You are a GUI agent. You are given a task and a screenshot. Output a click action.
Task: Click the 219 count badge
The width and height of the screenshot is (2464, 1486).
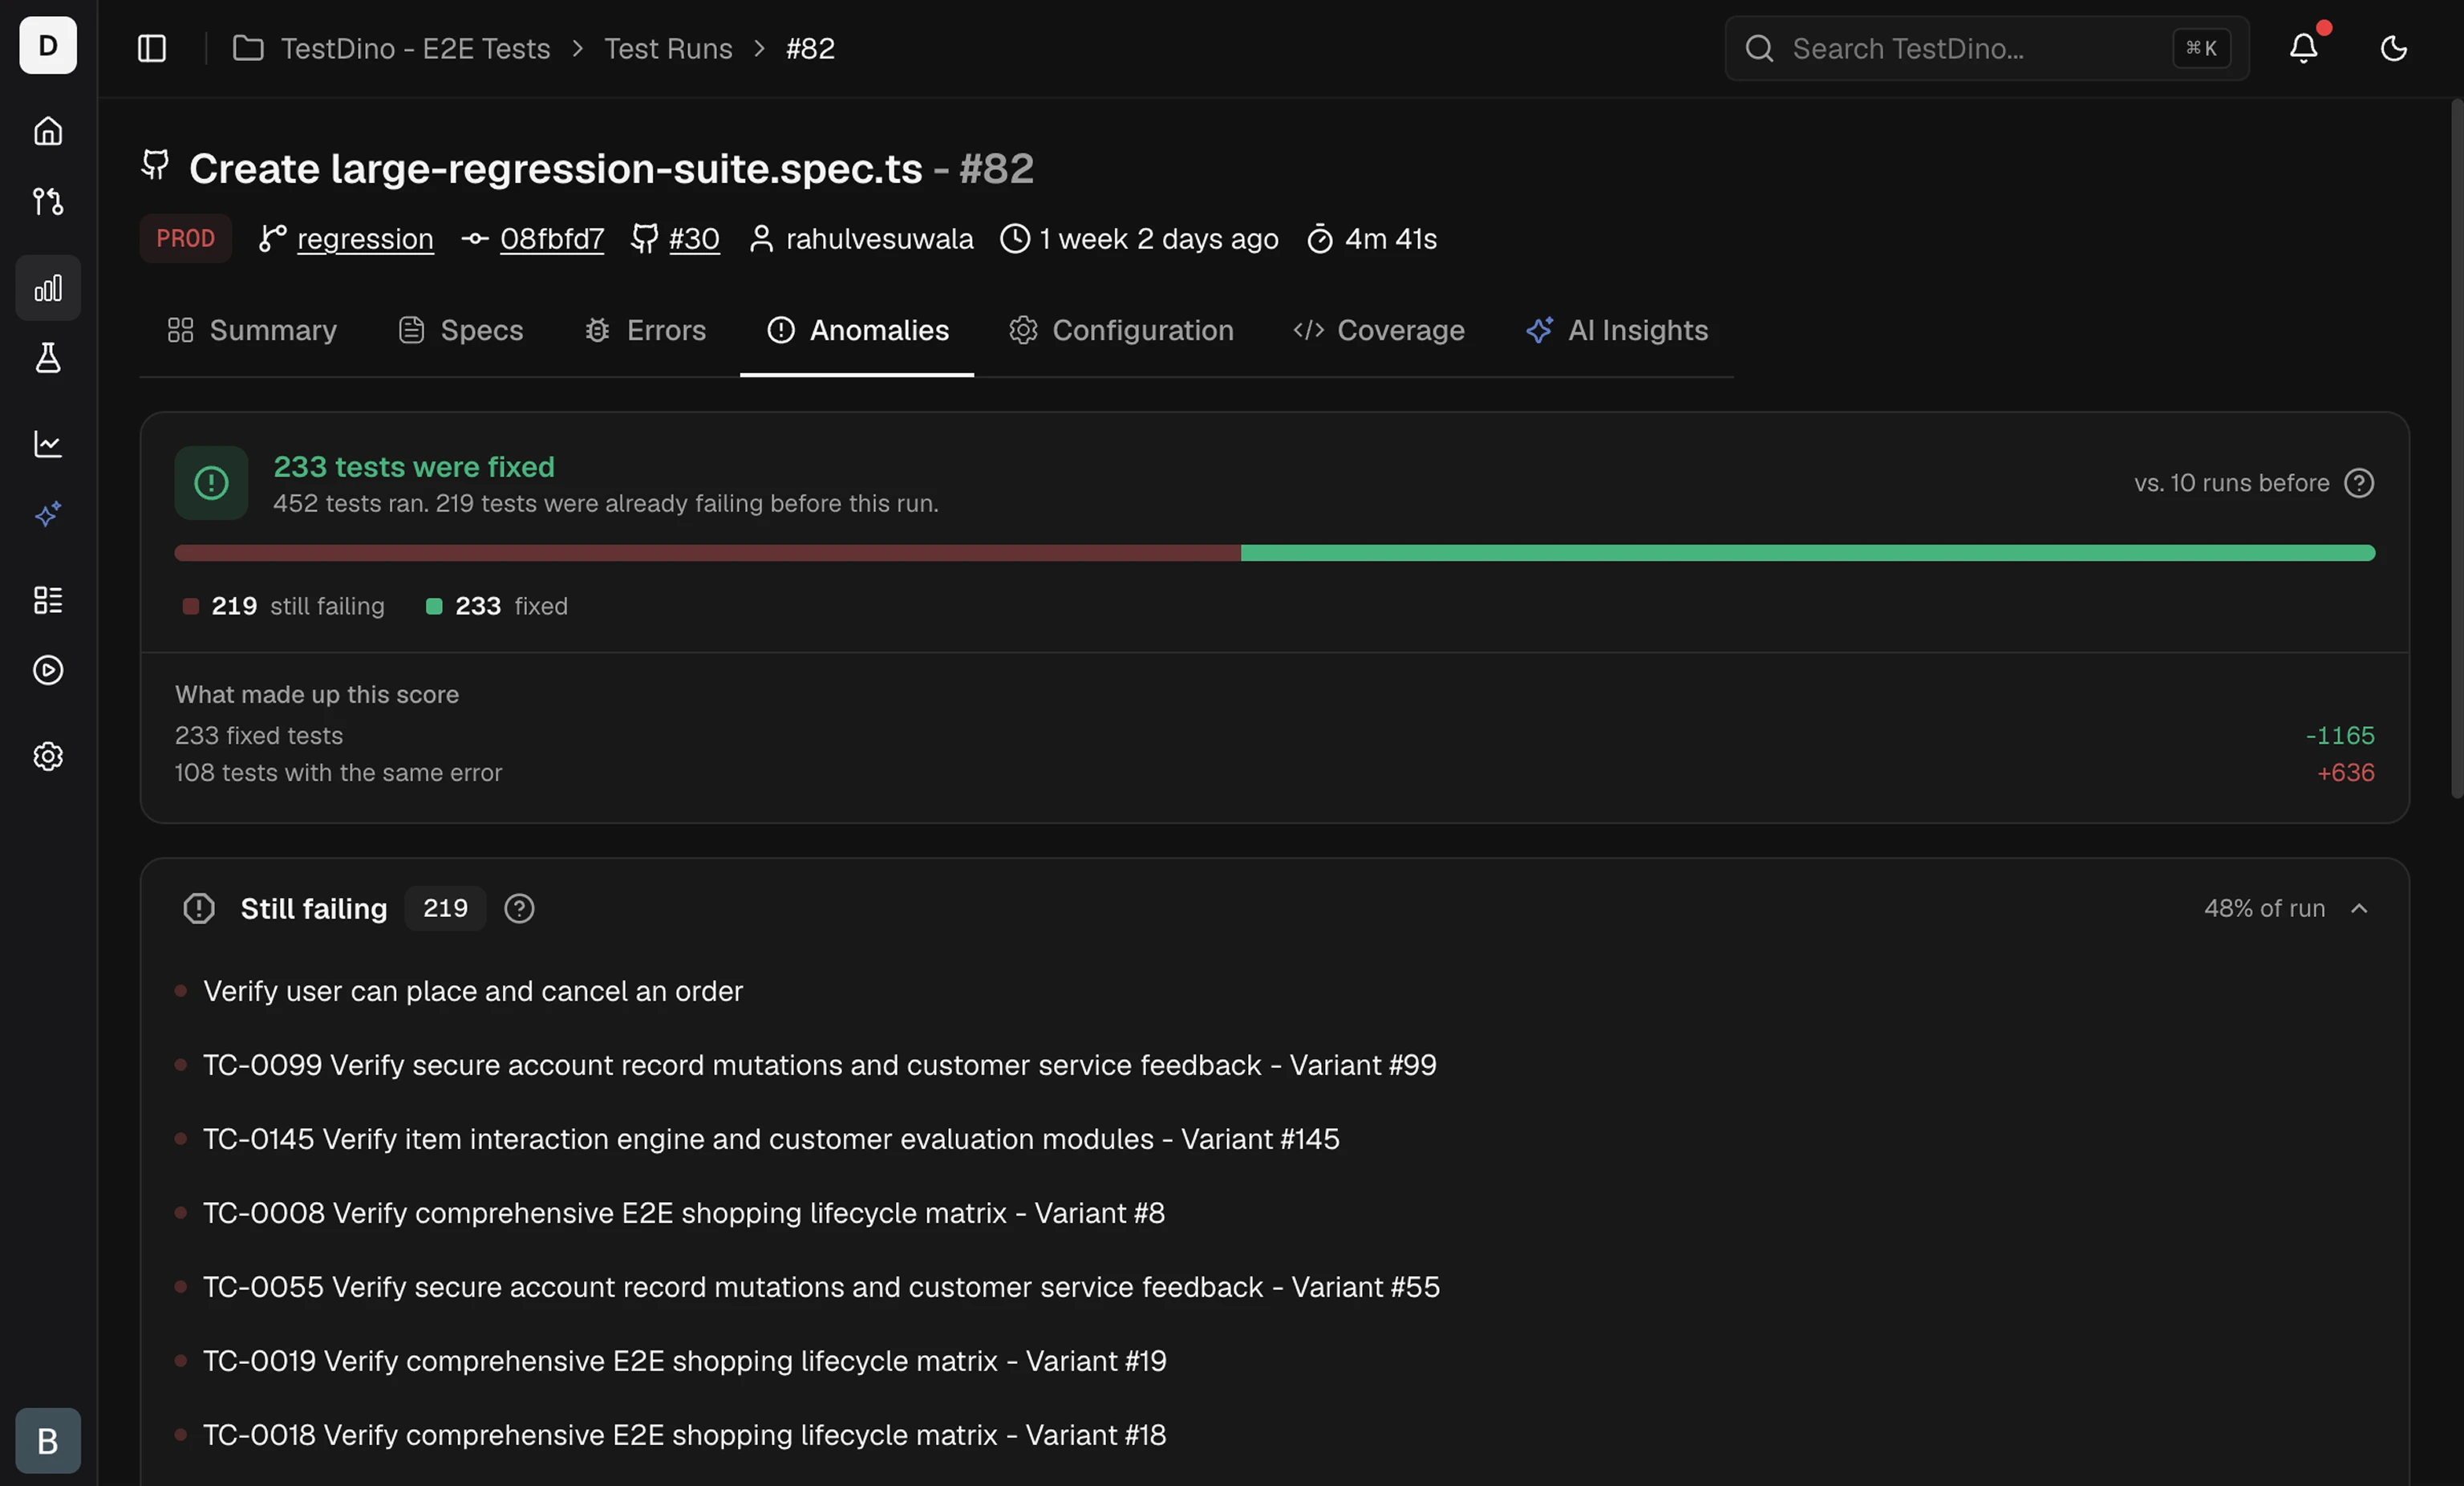click(445, 908)
